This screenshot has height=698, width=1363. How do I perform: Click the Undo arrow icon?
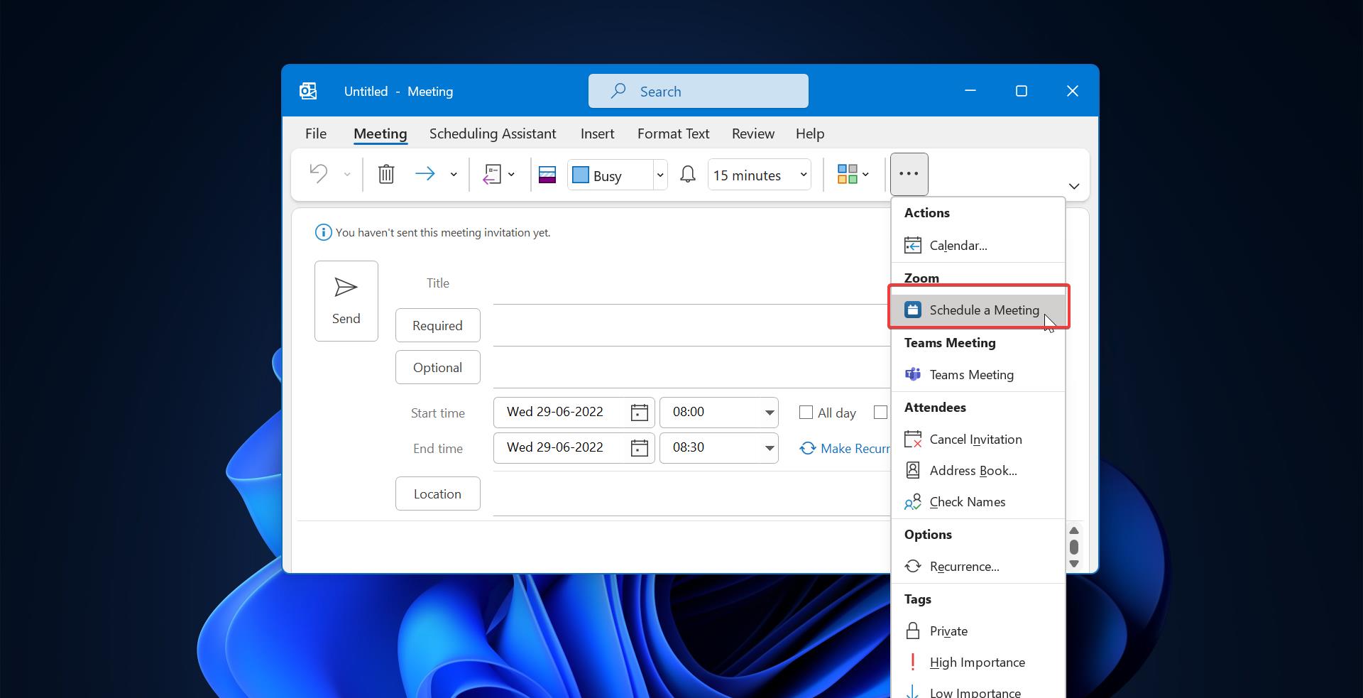coord(319,174)
